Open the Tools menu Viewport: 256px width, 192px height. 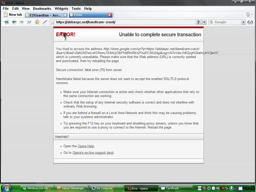point(76,8)
